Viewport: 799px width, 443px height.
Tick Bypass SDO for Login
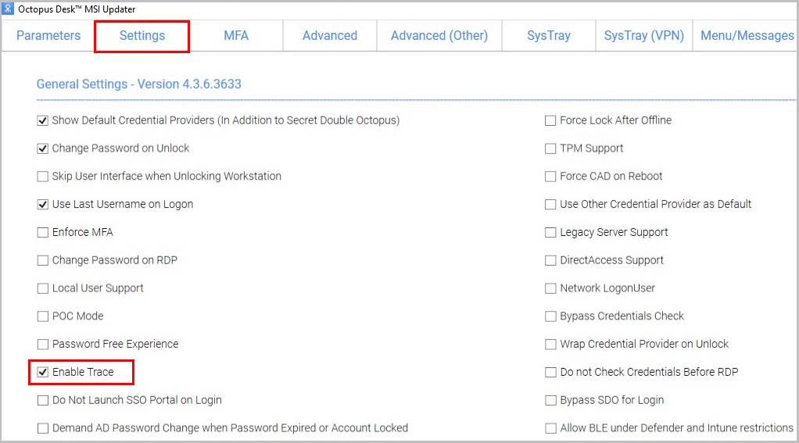click(x=550, y=401)
